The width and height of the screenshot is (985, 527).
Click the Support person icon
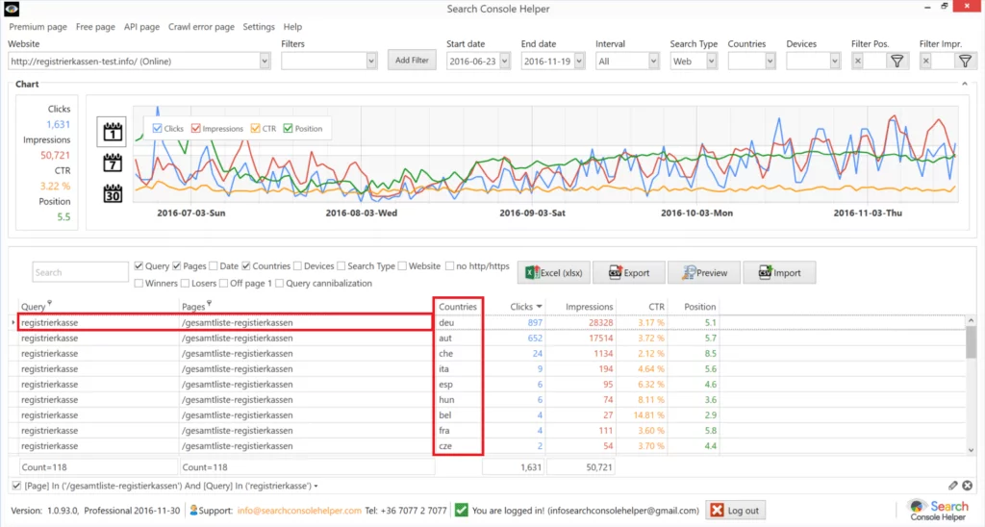[193, 510]
